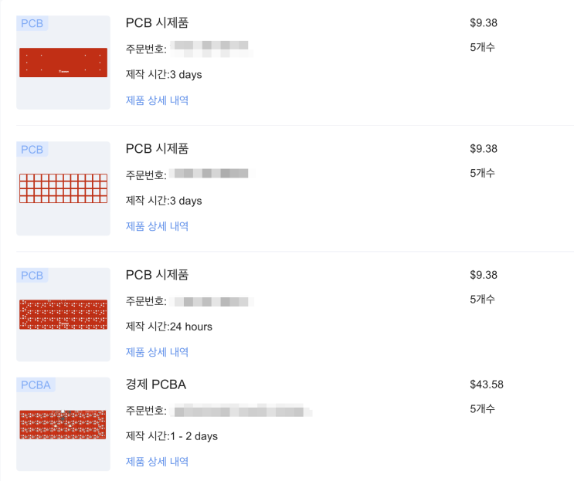
Task: Click the $9.38 price of the first order
Action: coord(483,23)
